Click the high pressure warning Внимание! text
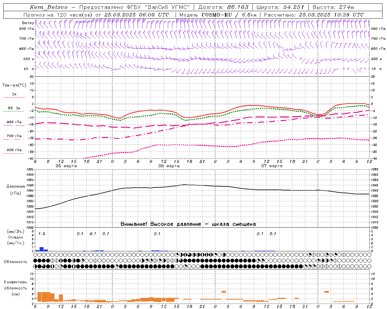Viewport: 387px width, 309px height. [188, 224]
